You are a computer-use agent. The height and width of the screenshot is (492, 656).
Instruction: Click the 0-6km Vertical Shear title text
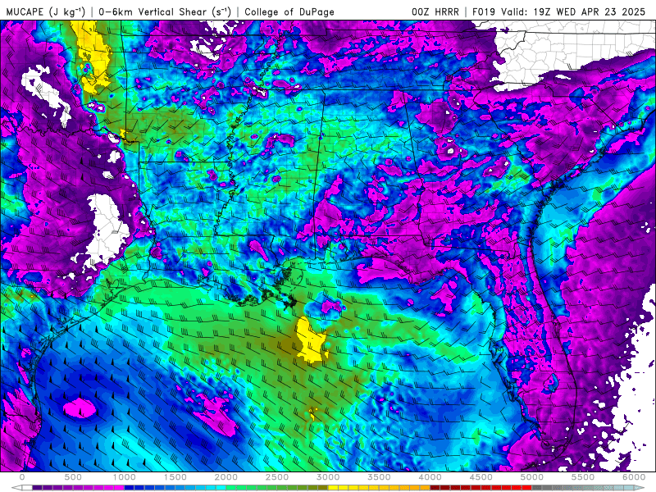(165, 11)
